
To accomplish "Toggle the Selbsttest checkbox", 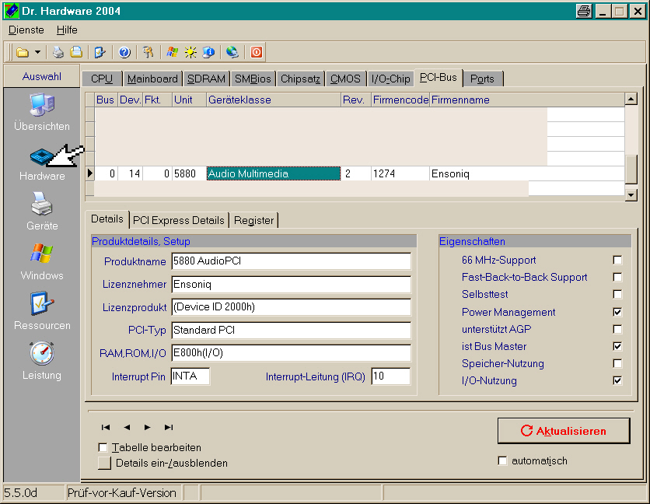I will (x=617, y=294).
